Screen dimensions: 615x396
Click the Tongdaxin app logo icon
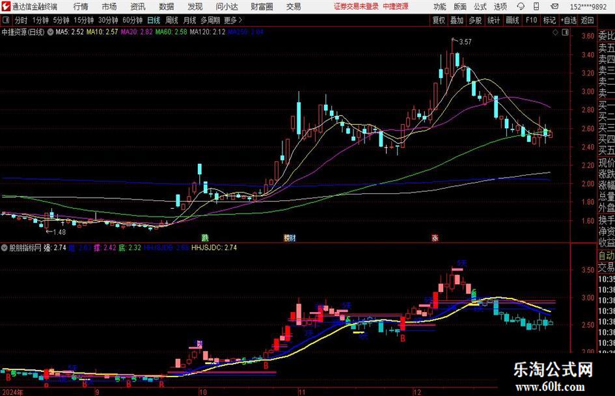pos(7,7)
